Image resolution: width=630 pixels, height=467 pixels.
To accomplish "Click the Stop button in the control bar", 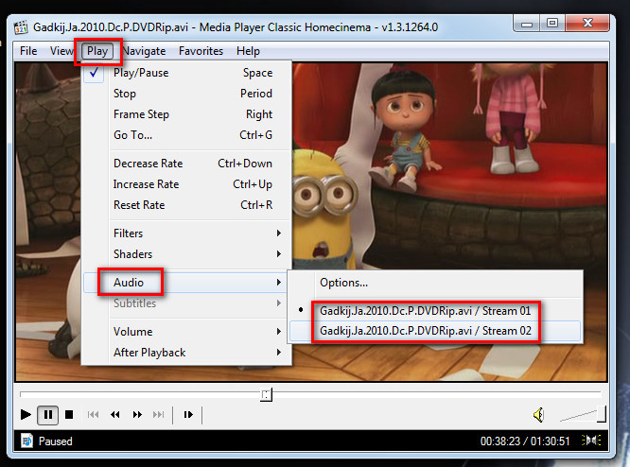I will 69,414.
